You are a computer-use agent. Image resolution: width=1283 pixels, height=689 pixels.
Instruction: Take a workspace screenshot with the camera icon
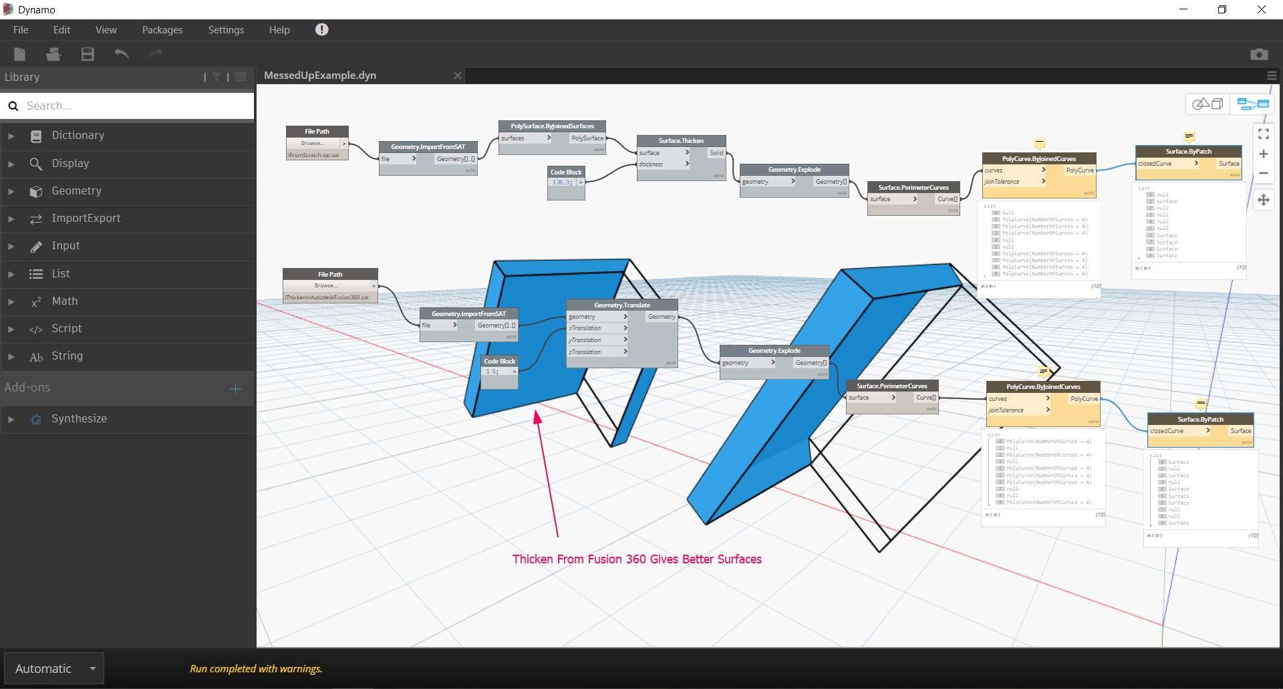[1260, 54]
